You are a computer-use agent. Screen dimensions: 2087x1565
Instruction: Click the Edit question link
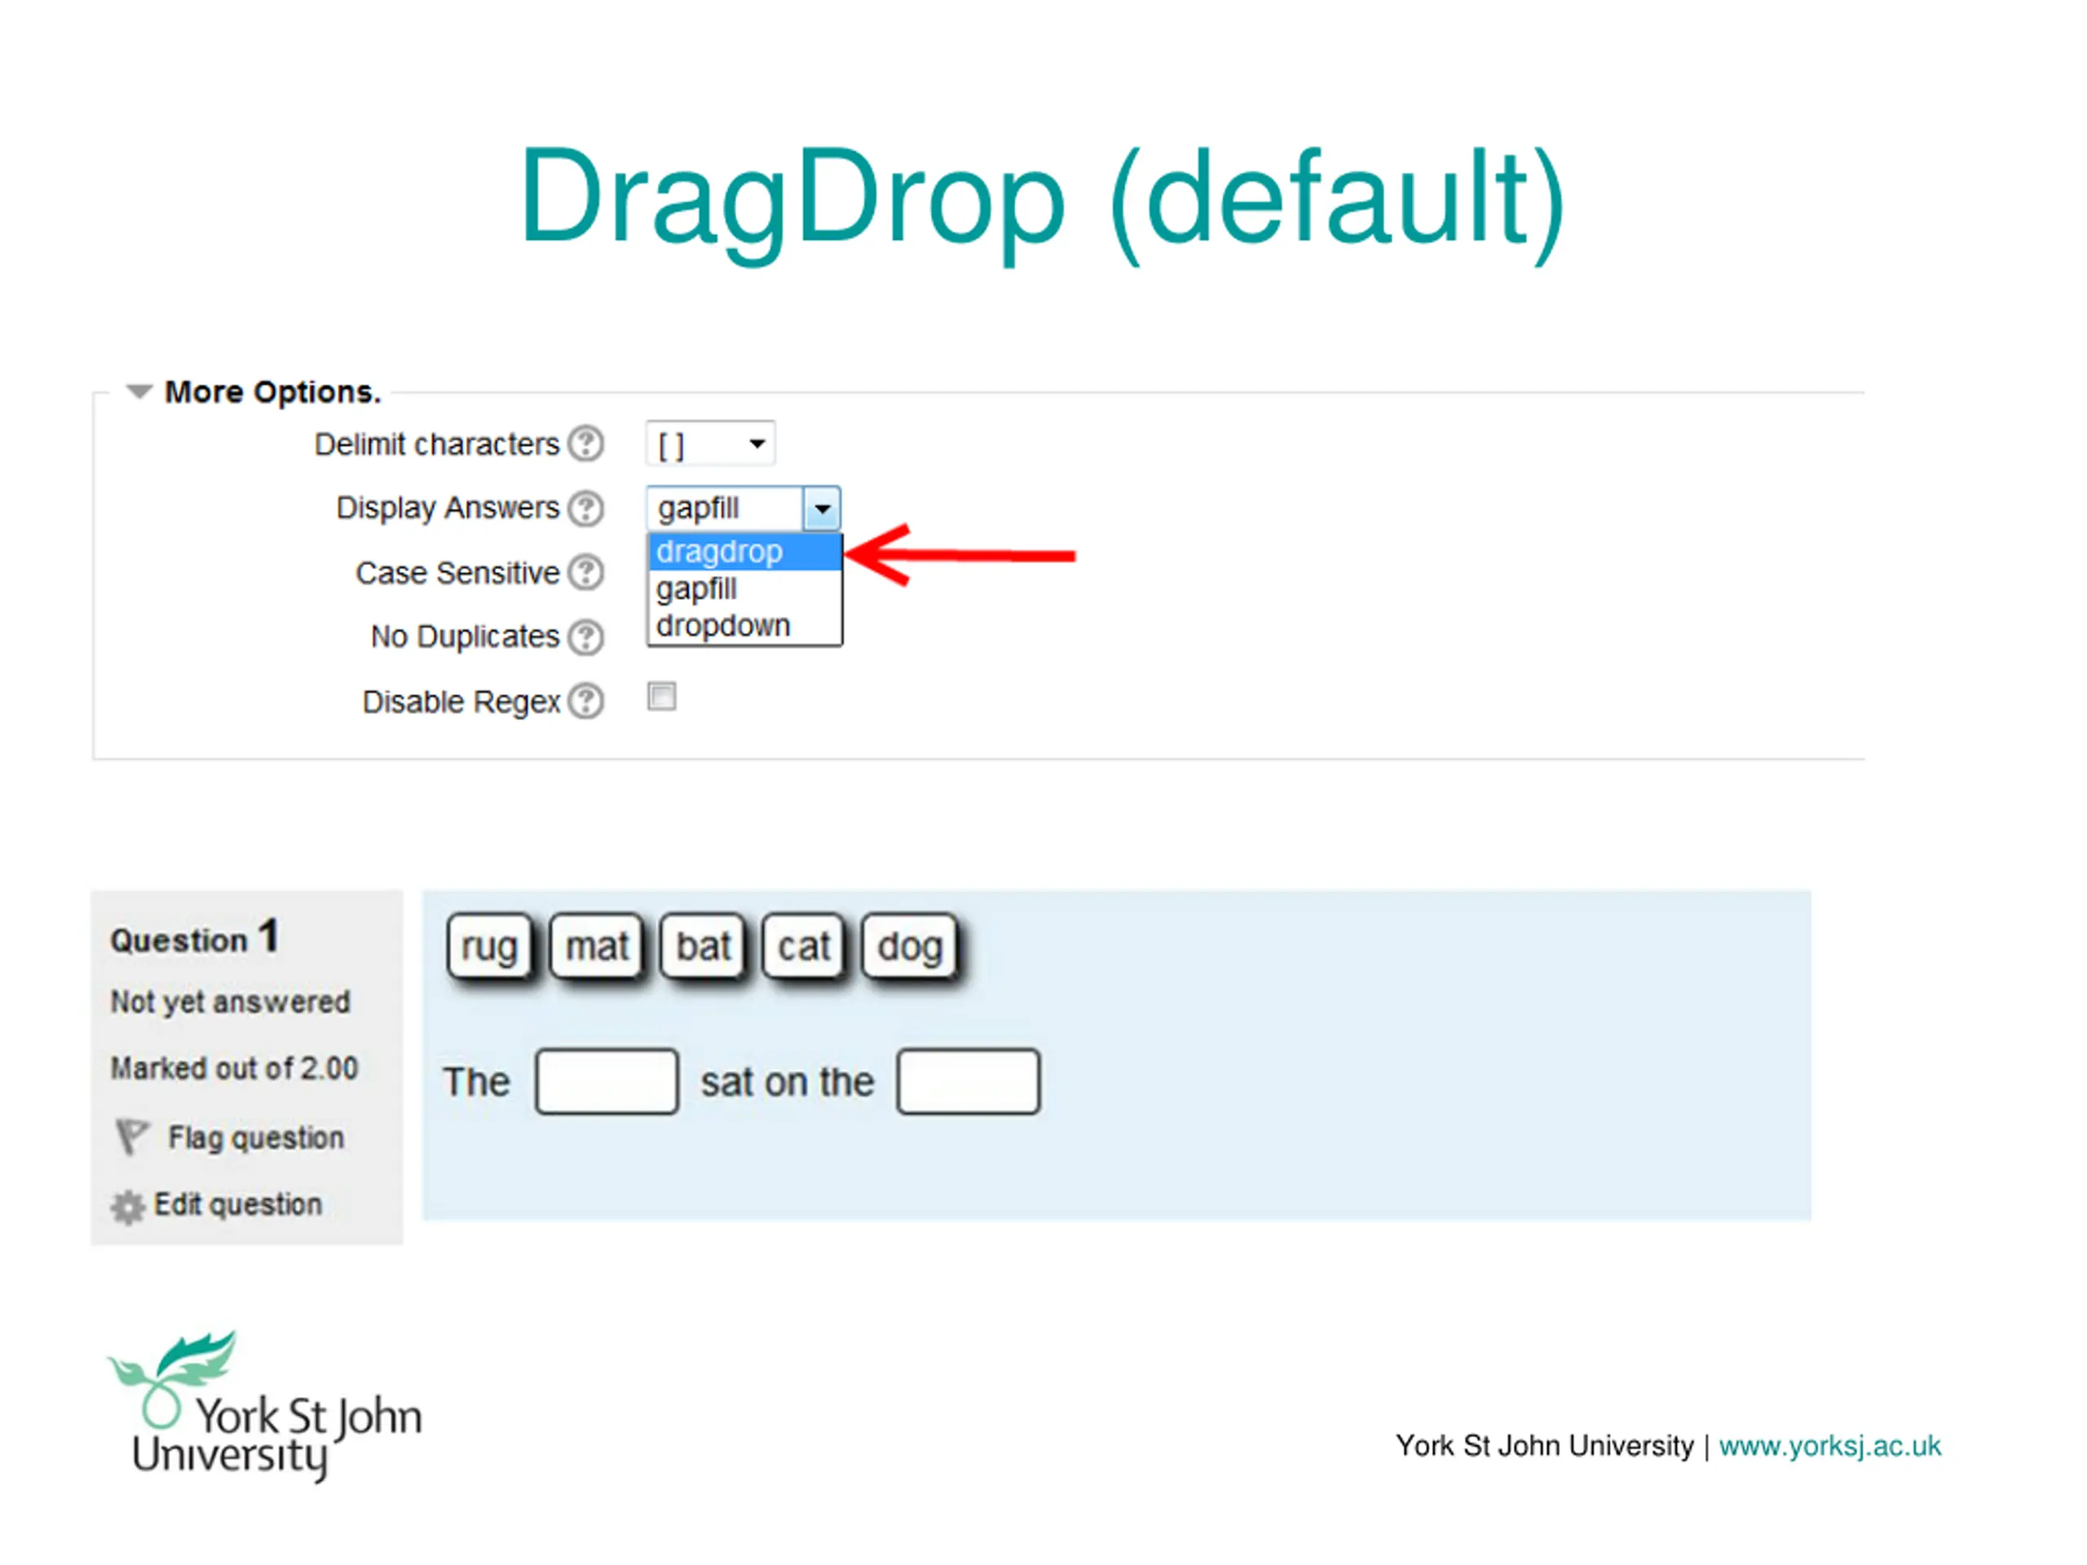pyautogui.click(x=238, y=1205)
